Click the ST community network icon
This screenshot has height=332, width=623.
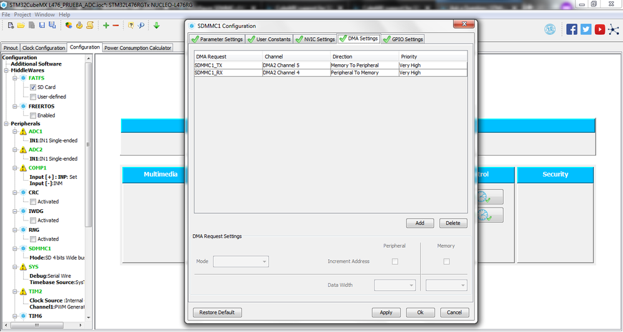tap(614, 29)
